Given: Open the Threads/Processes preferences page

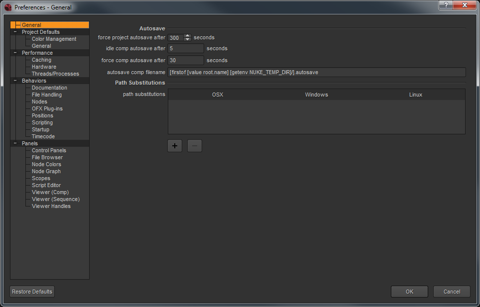Looking at the screenshot, I should [x=55, y=74].
